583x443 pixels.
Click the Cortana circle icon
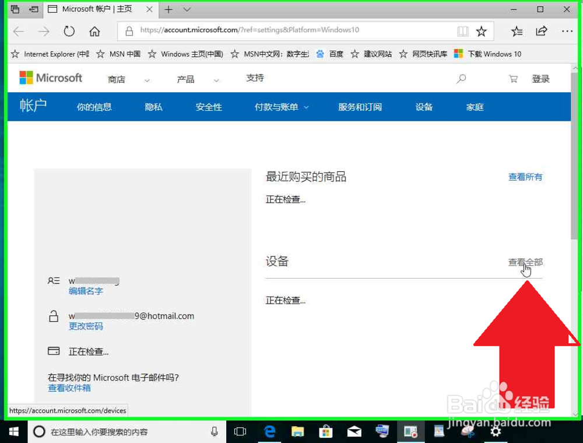point(39,431)
